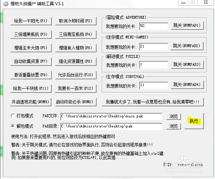Click the PAK文件 path field

111,117
